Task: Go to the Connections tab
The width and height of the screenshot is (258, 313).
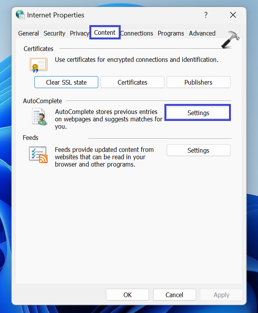Action: click(137, 33)
